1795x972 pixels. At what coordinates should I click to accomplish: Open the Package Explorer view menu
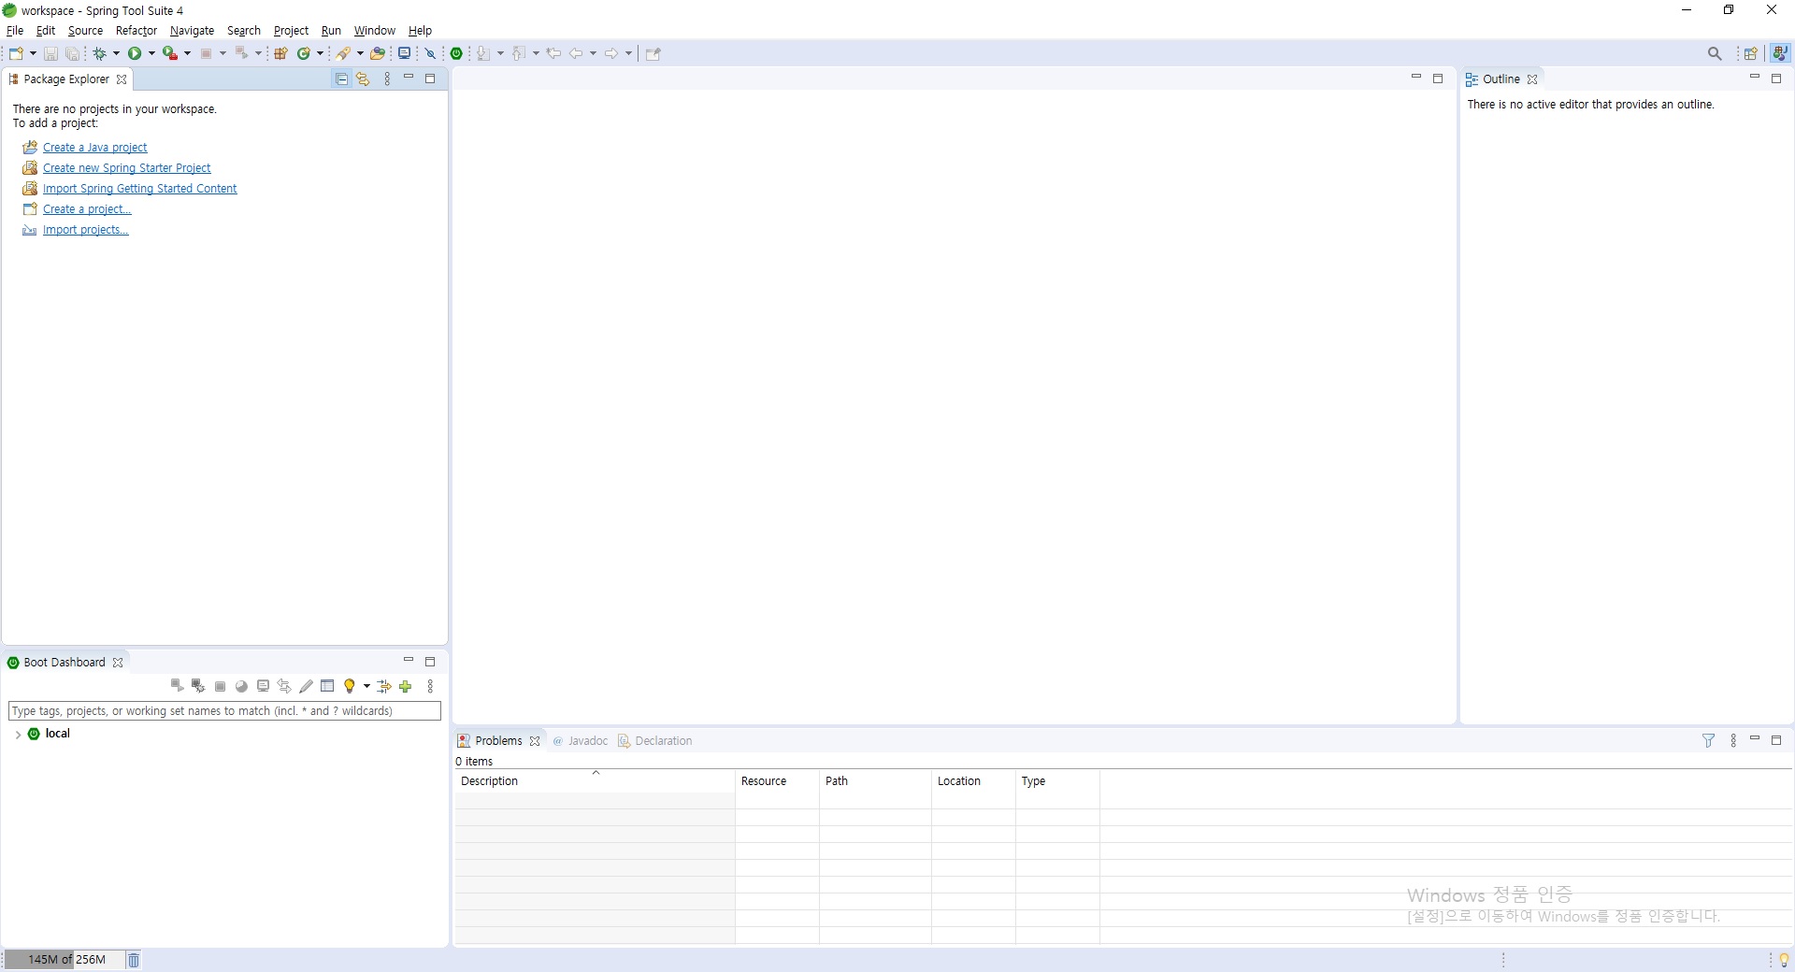(387, 79)
